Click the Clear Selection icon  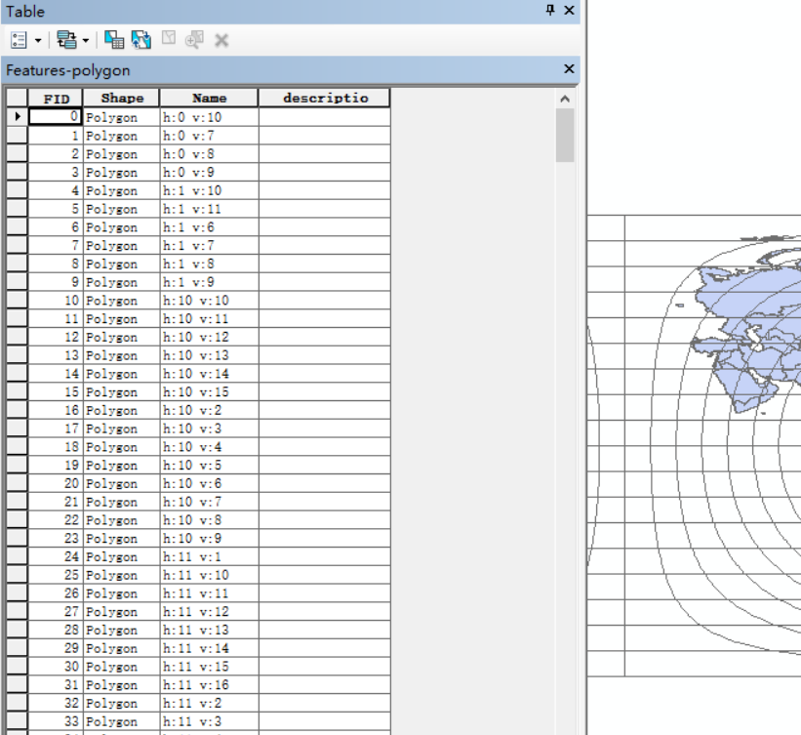point(166,40)
